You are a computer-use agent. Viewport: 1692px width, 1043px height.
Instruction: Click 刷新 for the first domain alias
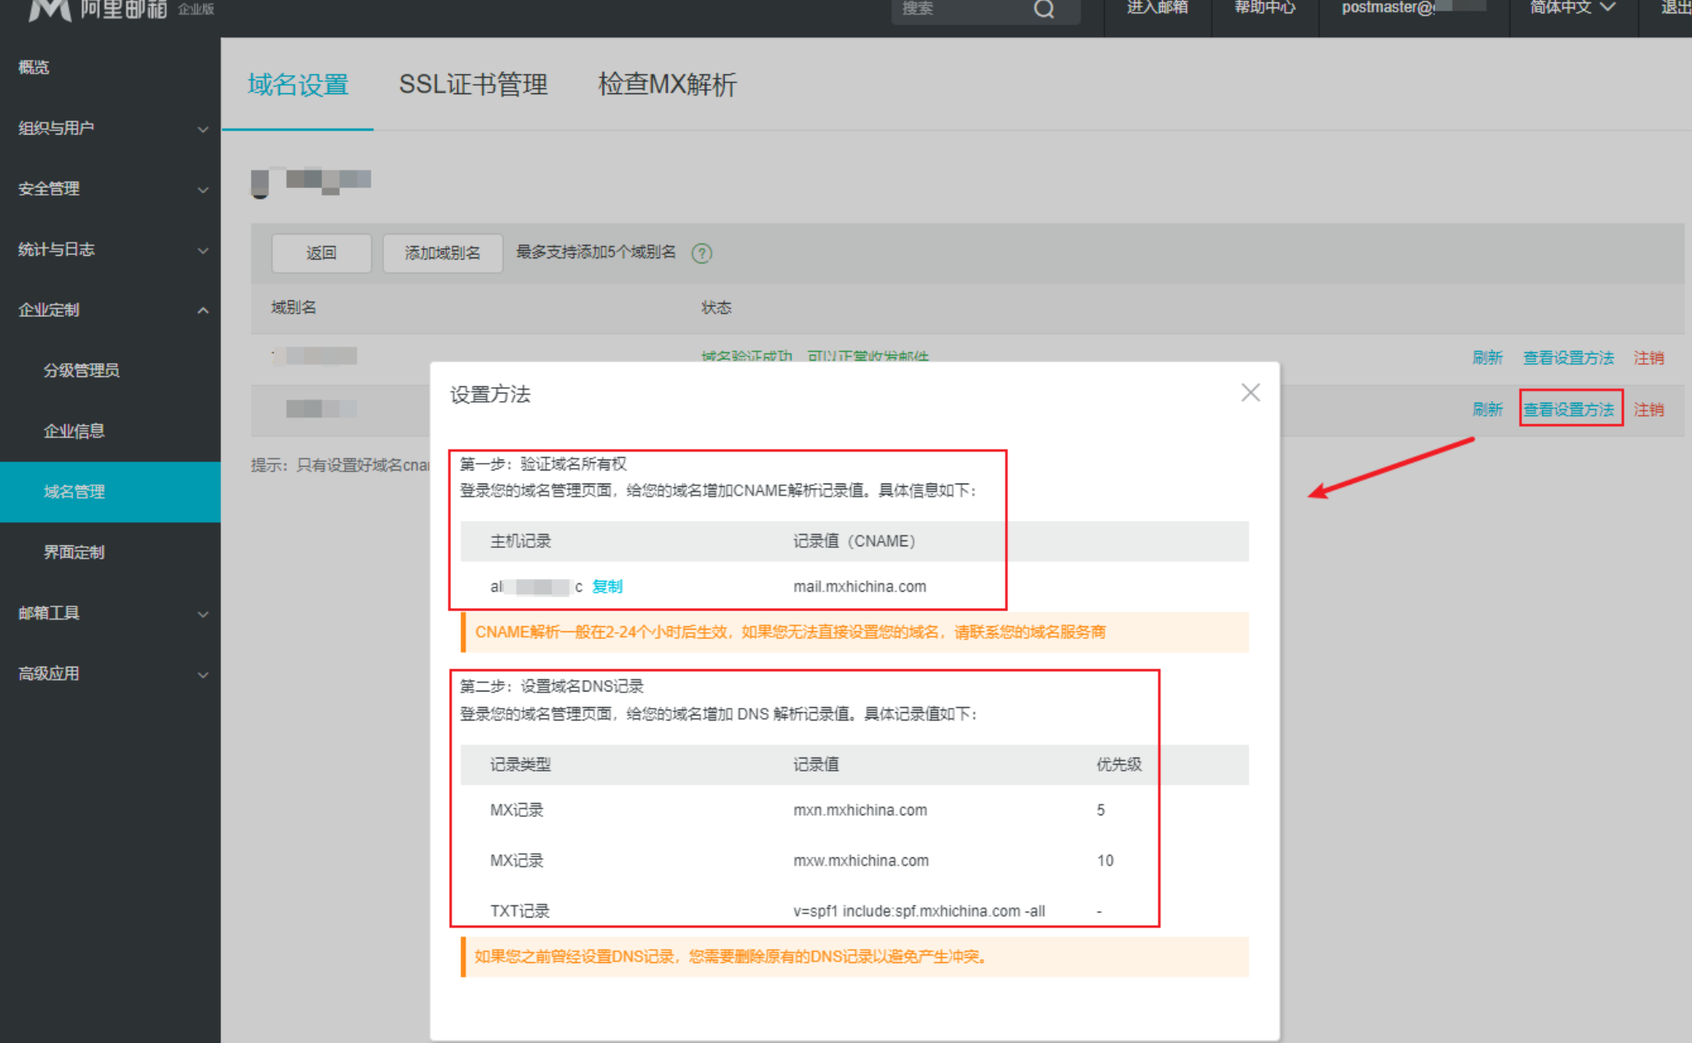click(1487, 358)
